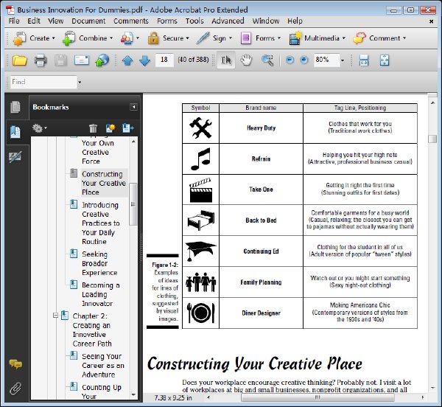Open the Advanced menu
The height and width of the screenshot is (407, 442).
point(228,21)
